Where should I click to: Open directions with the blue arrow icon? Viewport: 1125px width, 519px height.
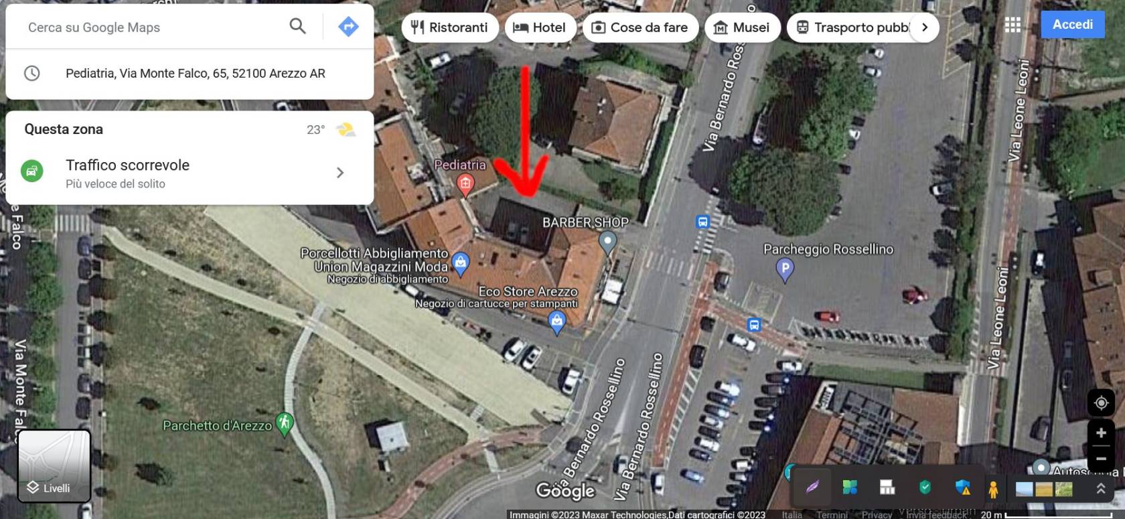348,27
